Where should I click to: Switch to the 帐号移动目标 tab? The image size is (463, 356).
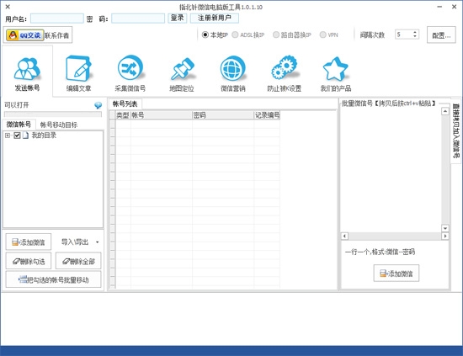(58, 125)
